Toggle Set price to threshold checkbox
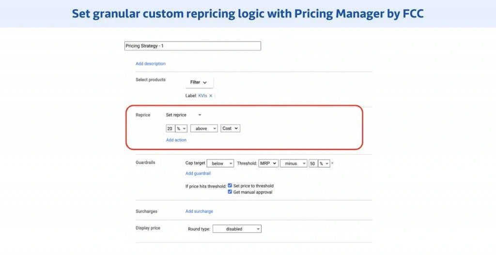 [x=230, y=186]
